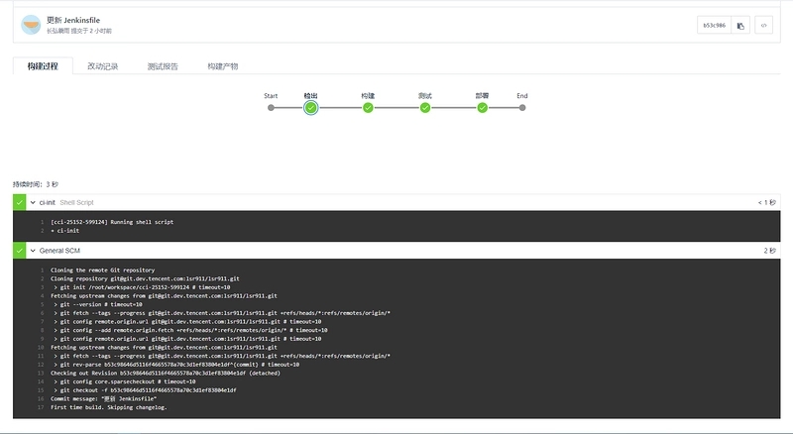Click the General SCM step header

(396, 251)
